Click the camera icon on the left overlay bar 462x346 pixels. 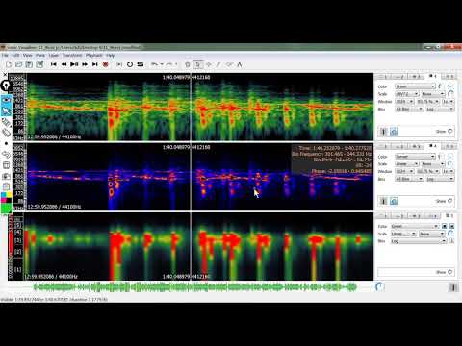(x=6, y=176)
